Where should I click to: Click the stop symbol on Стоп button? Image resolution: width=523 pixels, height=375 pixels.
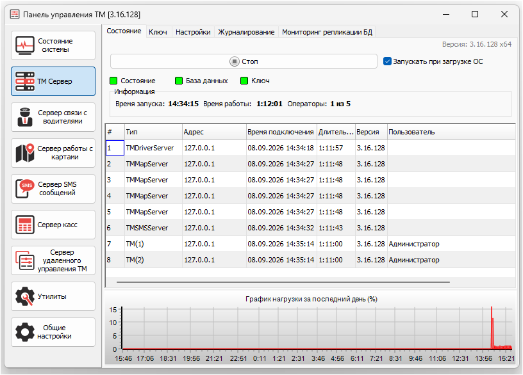pos(235,61)
